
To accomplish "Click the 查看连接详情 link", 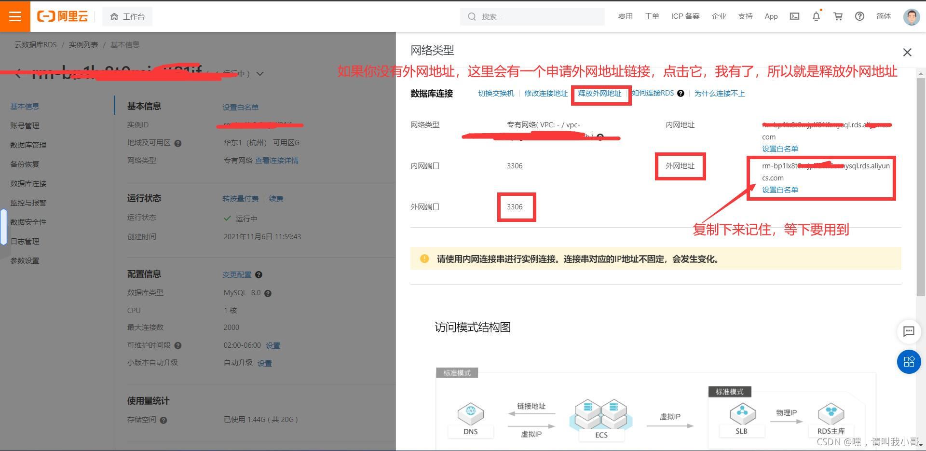I will pos(277,161).
